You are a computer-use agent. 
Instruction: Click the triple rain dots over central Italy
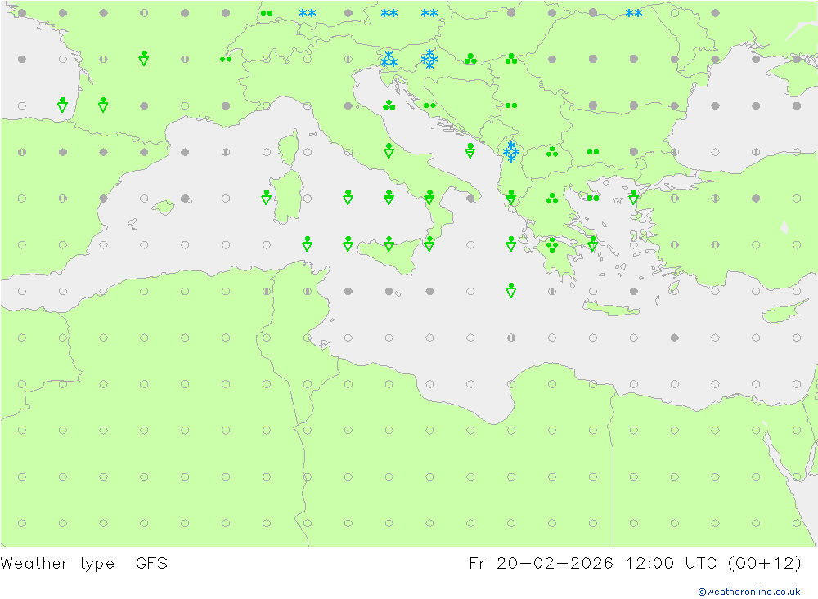[389, 105]
